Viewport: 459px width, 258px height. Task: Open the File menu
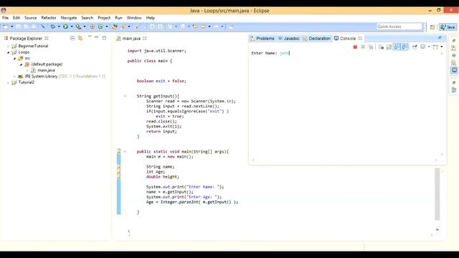[x=5, y=18]
